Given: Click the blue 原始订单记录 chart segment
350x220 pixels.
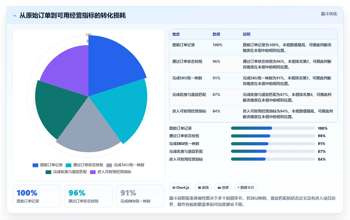Looking at the screenshot, I should click(x=112, y=65).
